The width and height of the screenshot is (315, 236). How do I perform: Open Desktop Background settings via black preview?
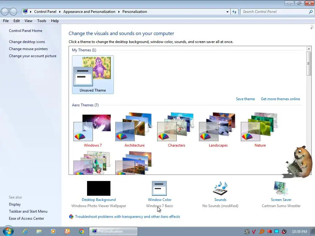(99, 188)
